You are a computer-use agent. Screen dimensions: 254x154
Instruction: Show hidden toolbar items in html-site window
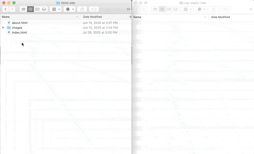(128, 9)
